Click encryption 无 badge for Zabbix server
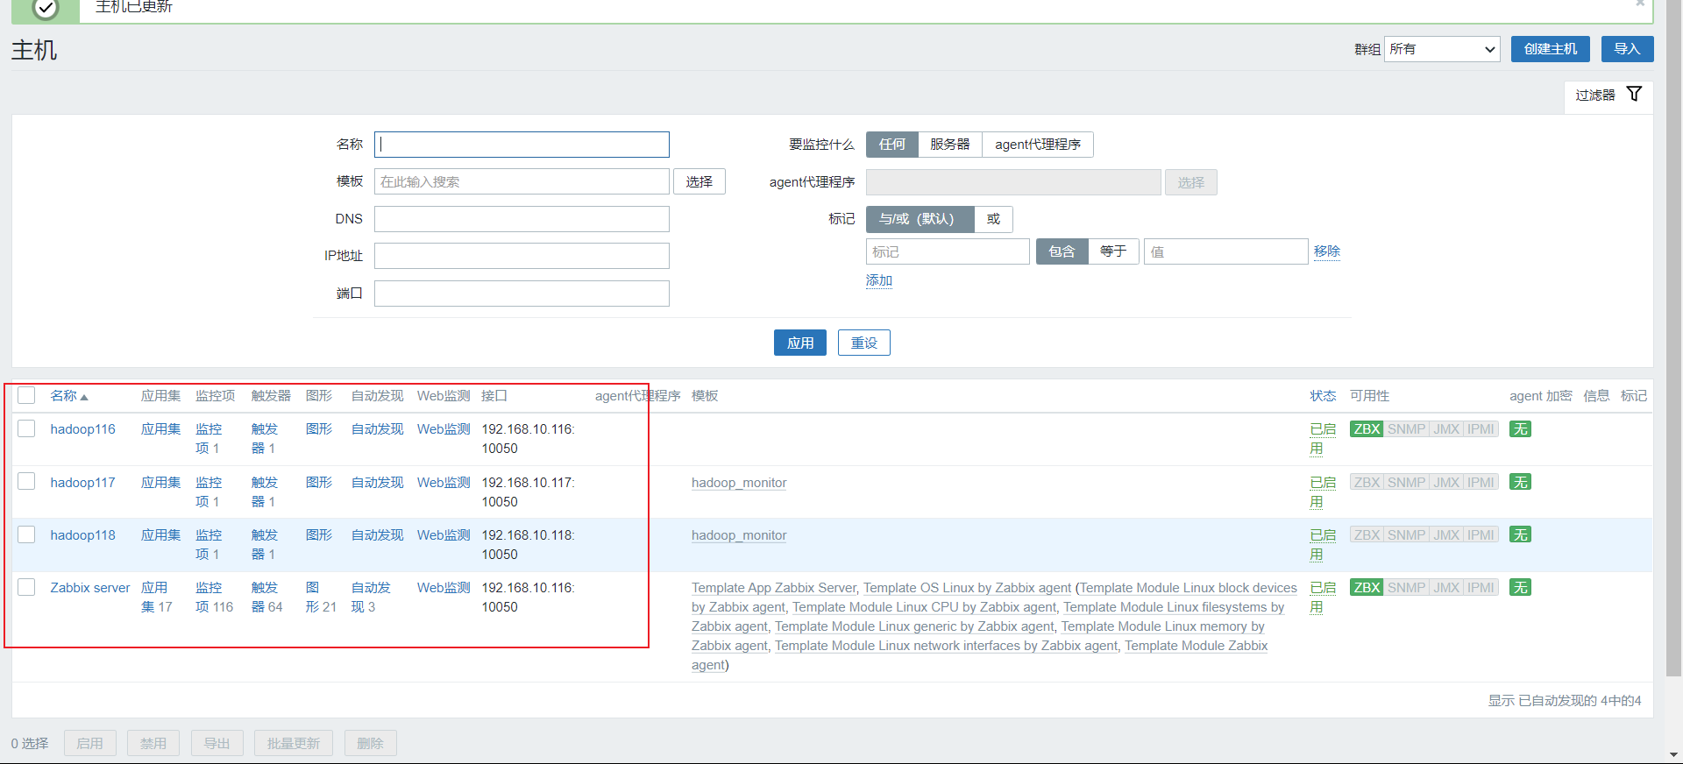1683x764 pixels. coord(1520,588)
